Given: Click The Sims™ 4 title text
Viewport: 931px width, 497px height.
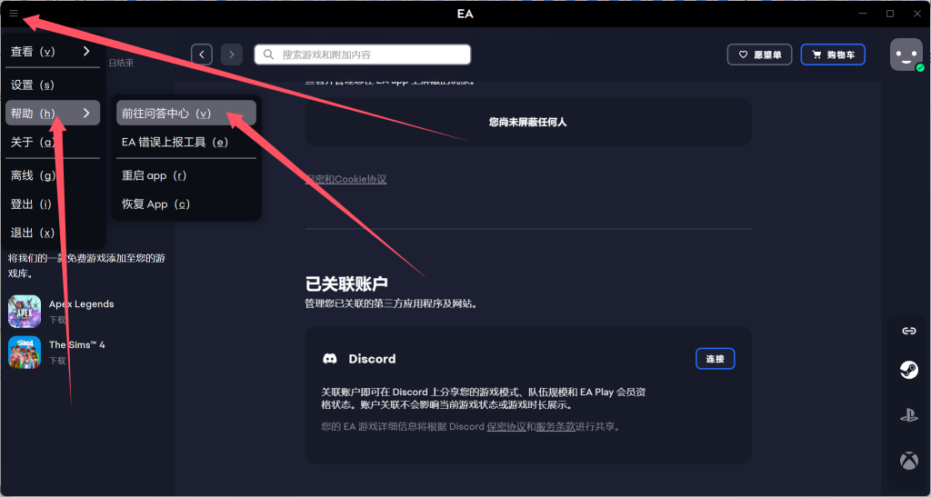Looking at the screenshot, I should tap(77, 344).
